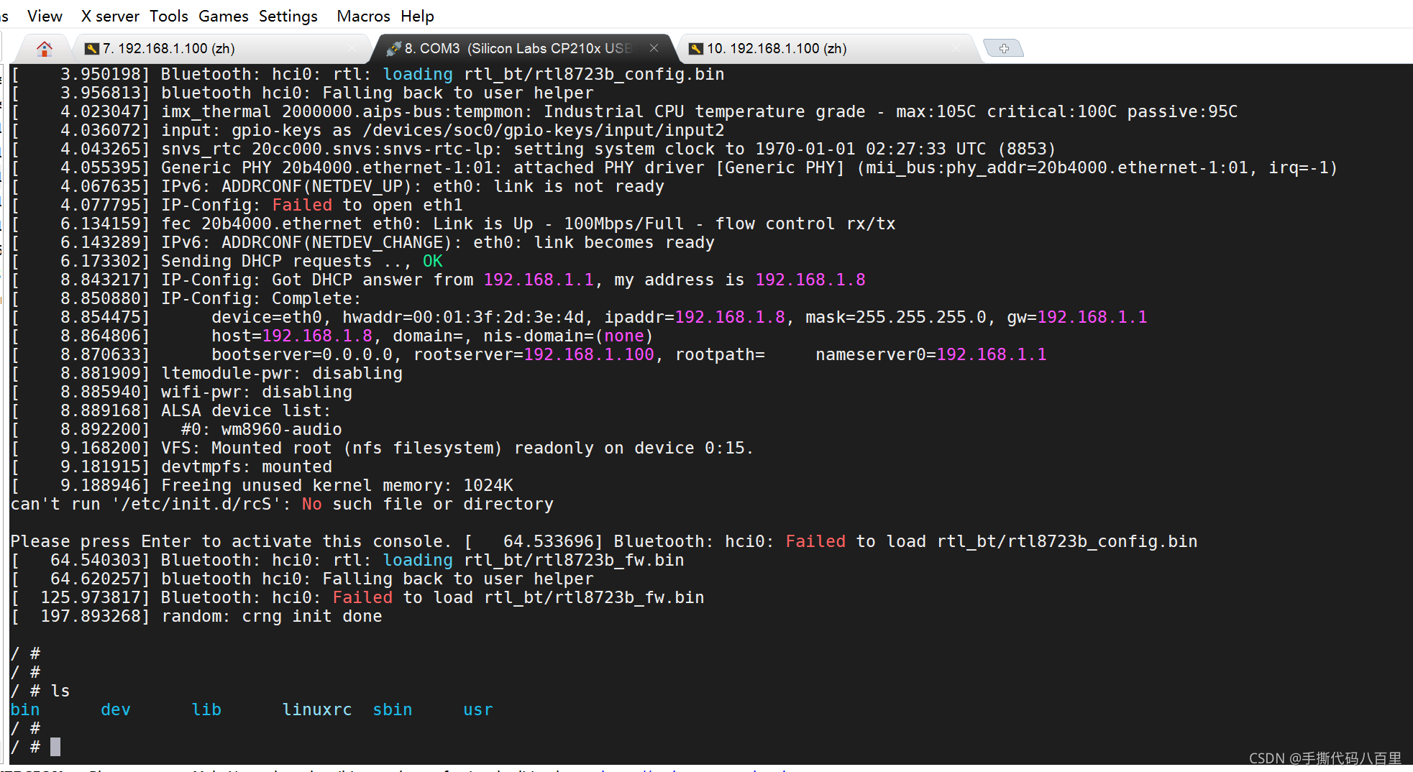Click the 'lib' directory in ls output
Screen dimensions: 1413x772
point(206,709)
